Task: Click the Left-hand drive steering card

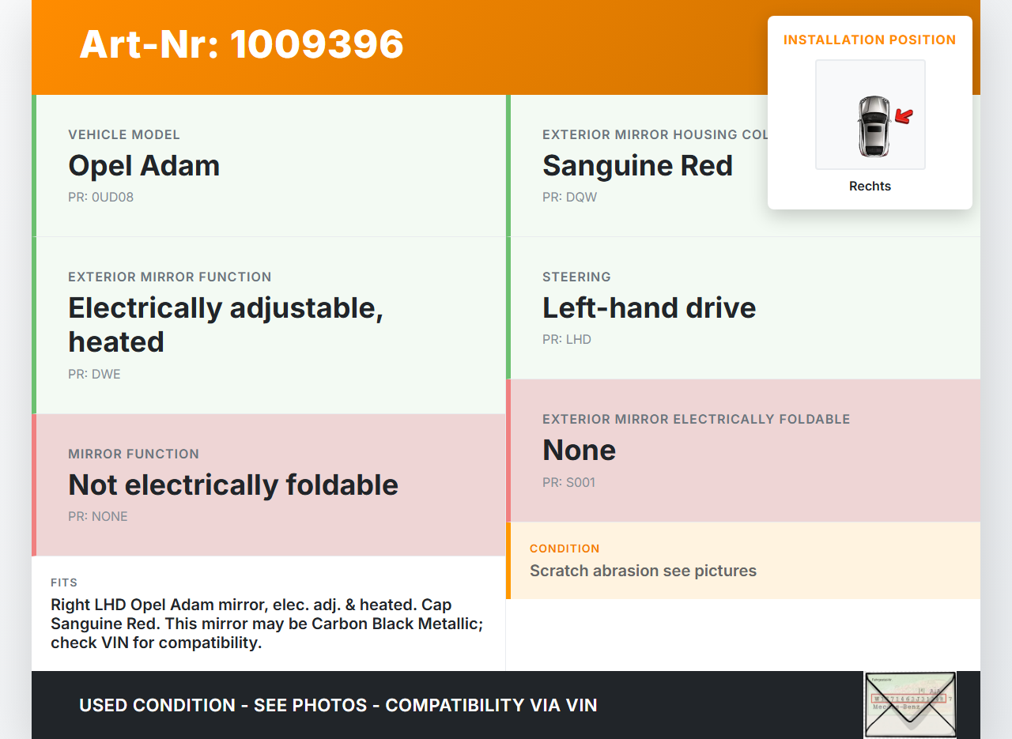Action: coord(743,307)
